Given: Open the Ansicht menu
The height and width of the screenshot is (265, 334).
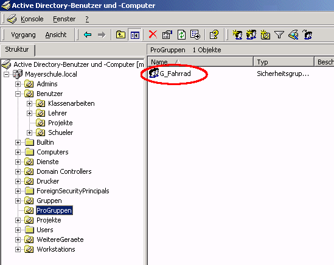Looking at the screenshot, I should 56,35.
